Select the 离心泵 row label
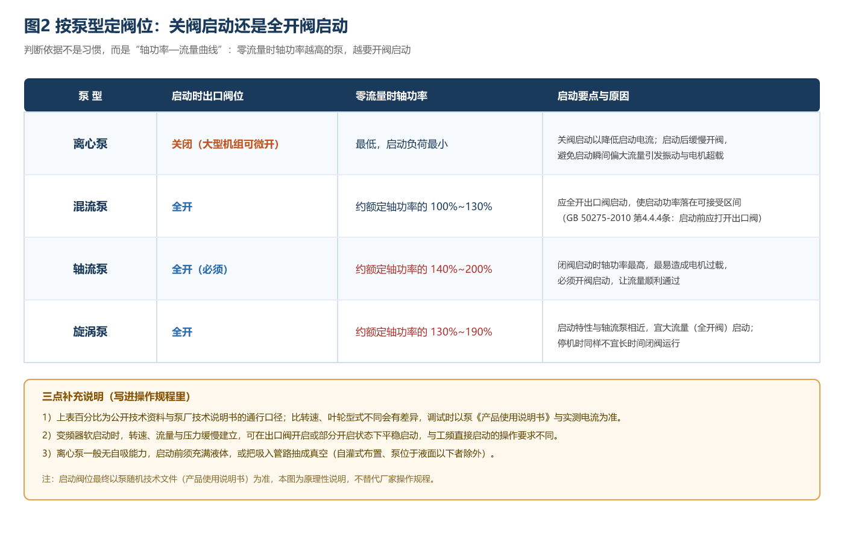 point(90,144)
